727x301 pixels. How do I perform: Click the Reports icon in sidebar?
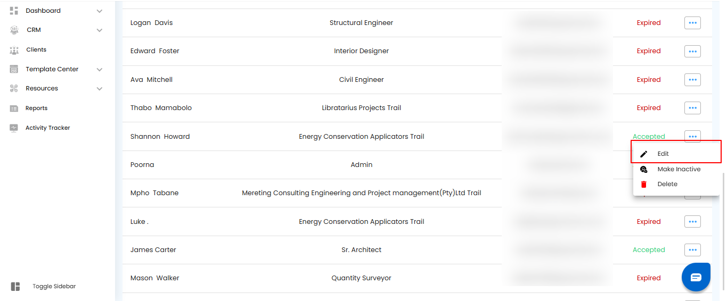pyautogui.click(x=14, y=108)
